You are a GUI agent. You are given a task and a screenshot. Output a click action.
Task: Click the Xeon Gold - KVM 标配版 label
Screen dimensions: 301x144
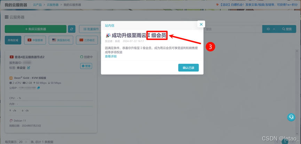click(x=30, y=78)
